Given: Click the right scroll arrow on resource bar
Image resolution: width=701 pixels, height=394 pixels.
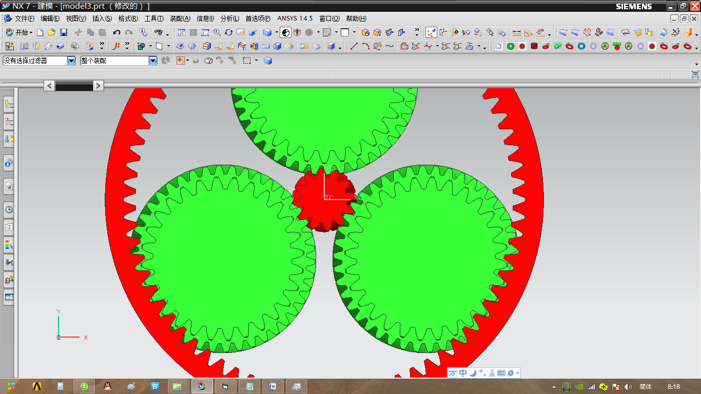Looking at the screenshot, I should tap(99, 86).
